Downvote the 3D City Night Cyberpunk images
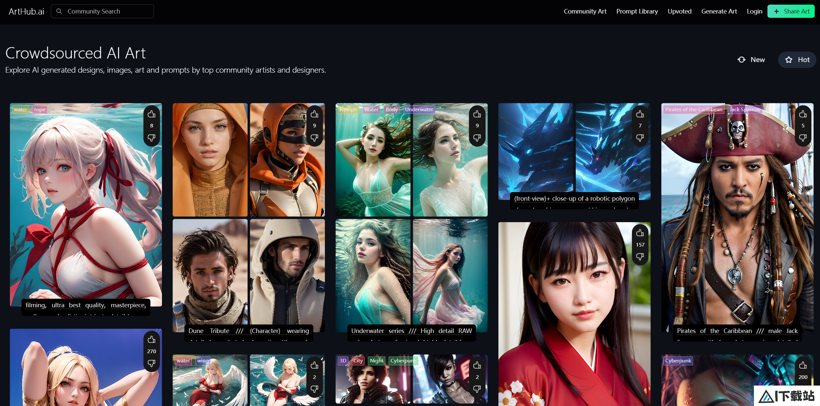This screenshot has width=820, height=406. pos(477,389)
